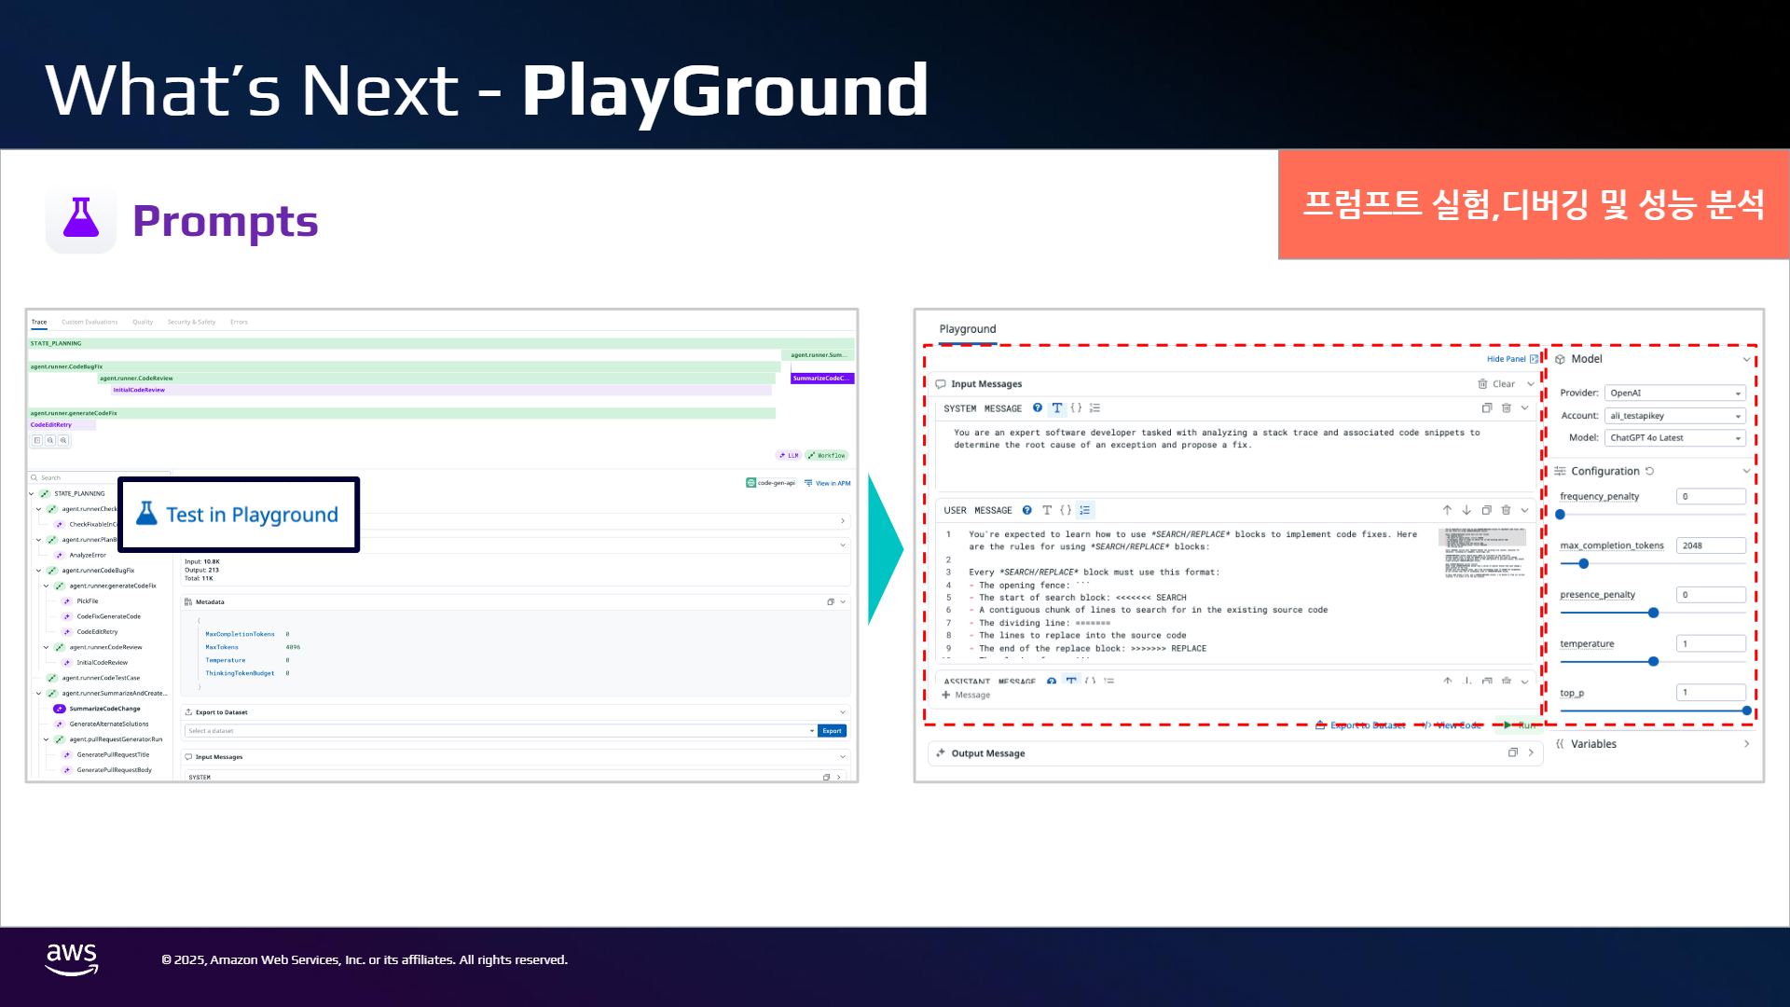Screen dimensions: 1790x1007
Task: Switch to the Playground tab
Action: pyautogui.click(x=968, y=329)
